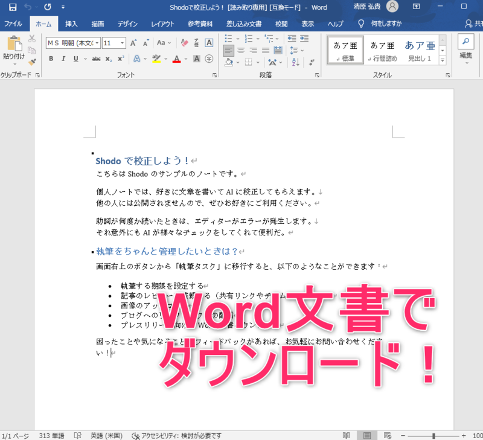Click the Cut scissors icon
Image resolution: width=483 pixels, height=440 pixels.
point(32,39)
